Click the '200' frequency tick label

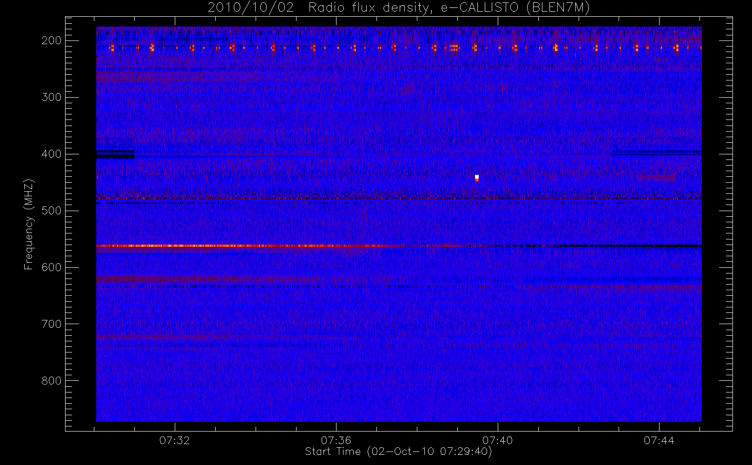pyautogui.click(x=52, y=40)
